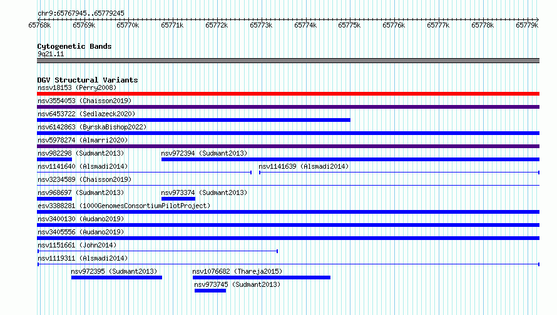The image size is (557, 315).
Task: Click the chr9:65767945..65779245 coordinate label
Action: (81, 14)
